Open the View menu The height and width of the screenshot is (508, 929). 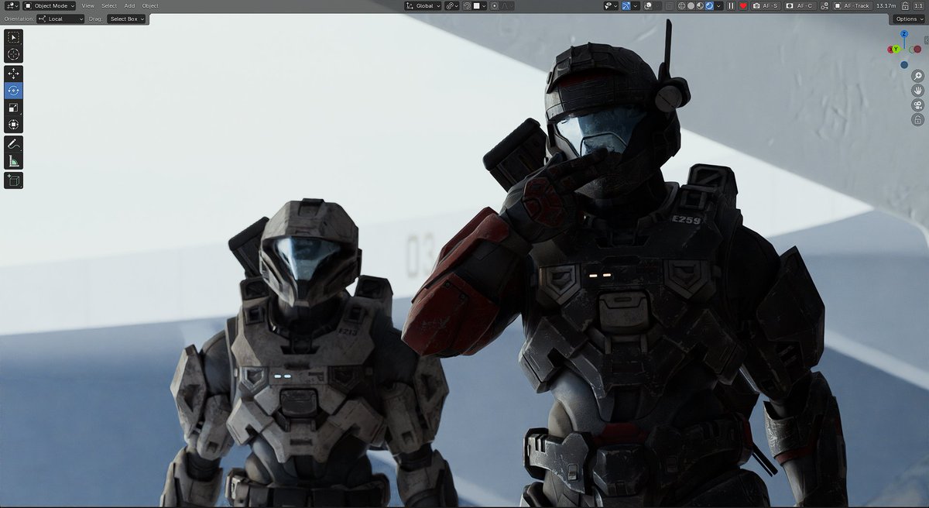pyautogui.click(x=88, y=5)
